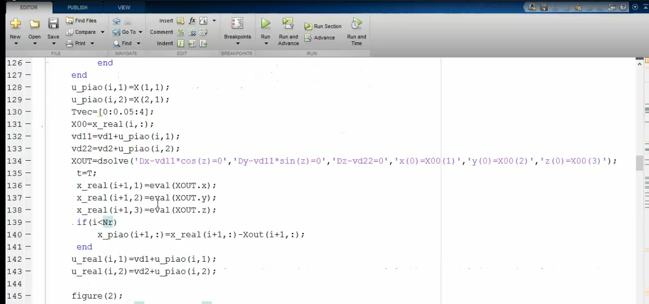Toggle breakpoint dash on line 134
The height and width of the screenshot is (304, 649).
point(28,161)
